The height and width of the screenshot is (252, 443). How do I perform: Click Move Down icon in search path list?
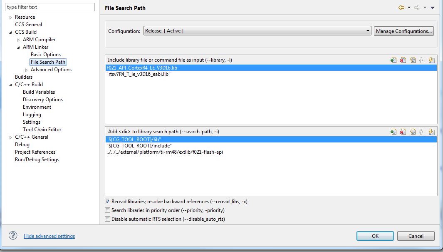(431, 132)
